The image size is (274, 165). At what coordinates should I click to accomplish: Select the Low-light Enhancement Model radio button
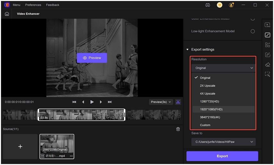point(253,31)
